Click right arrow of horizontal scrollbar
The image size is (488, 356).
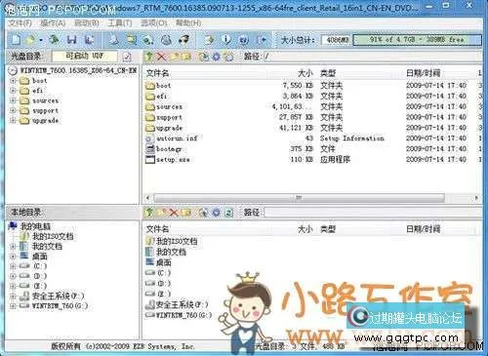[476, 197]
